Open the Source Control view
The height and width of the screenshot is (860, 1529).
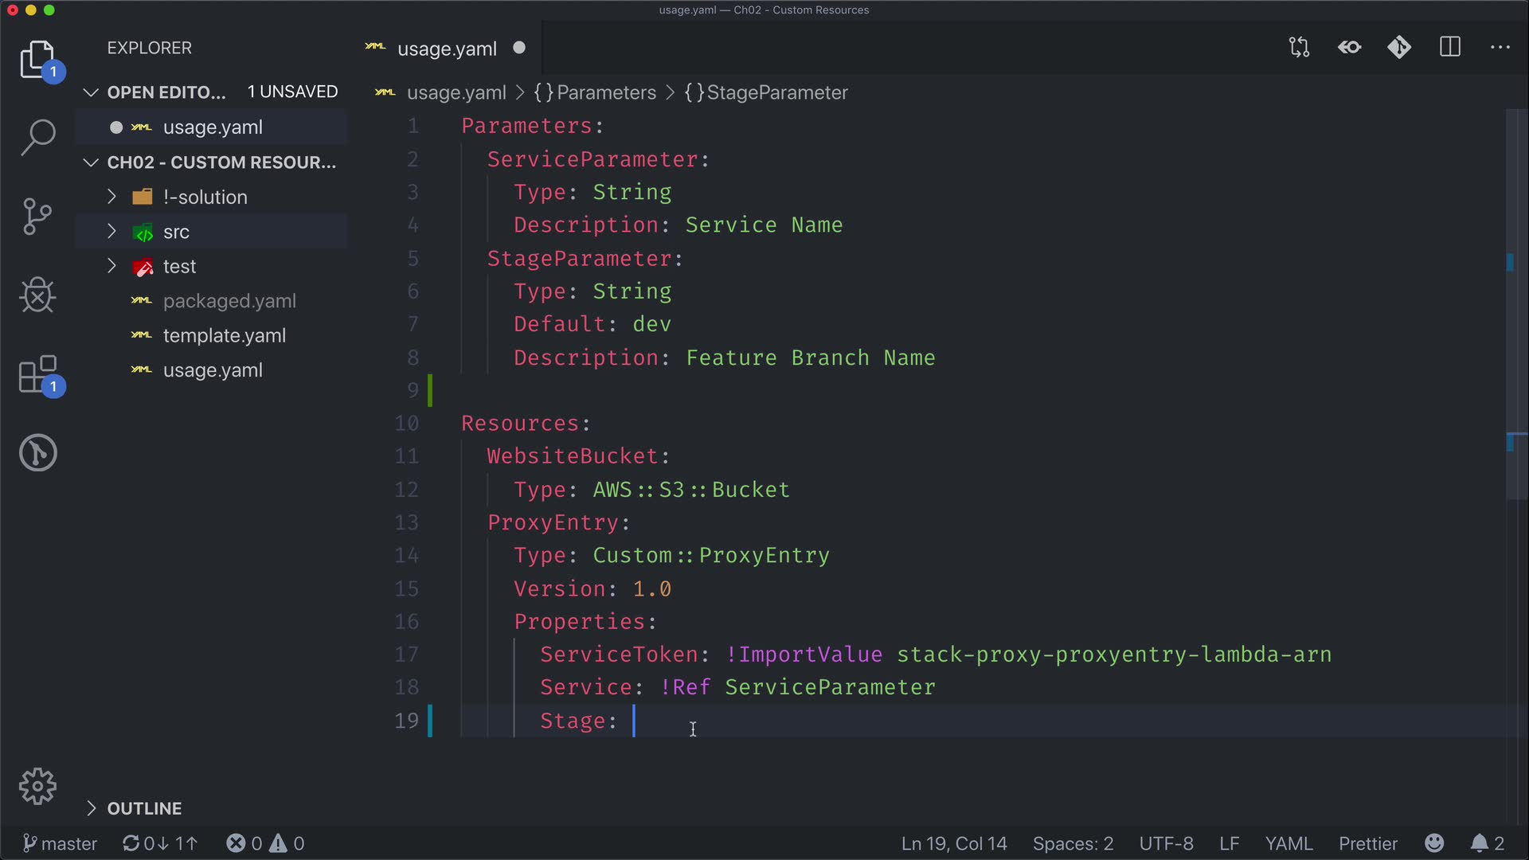(x=37, y=217)
